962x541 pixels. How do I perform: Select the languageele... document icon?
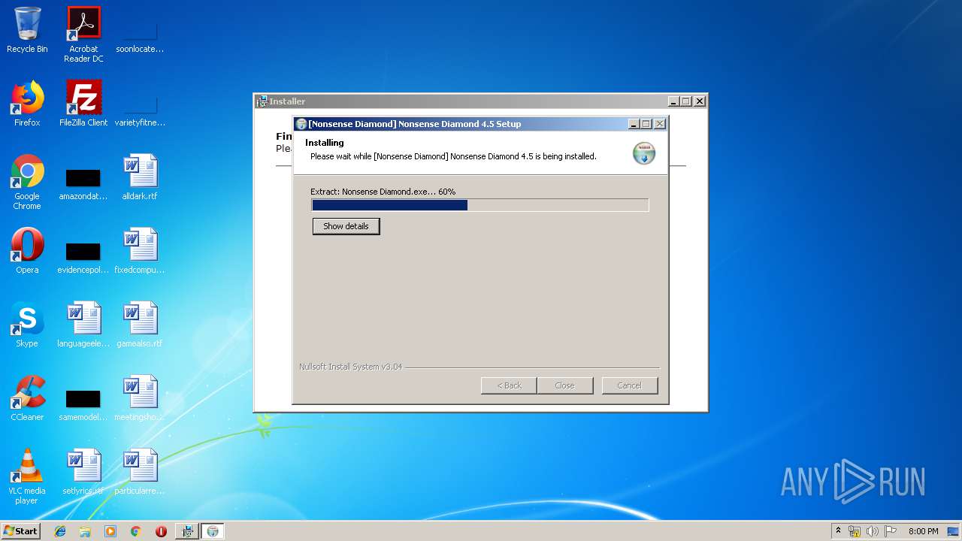click(x=83, y=325)
